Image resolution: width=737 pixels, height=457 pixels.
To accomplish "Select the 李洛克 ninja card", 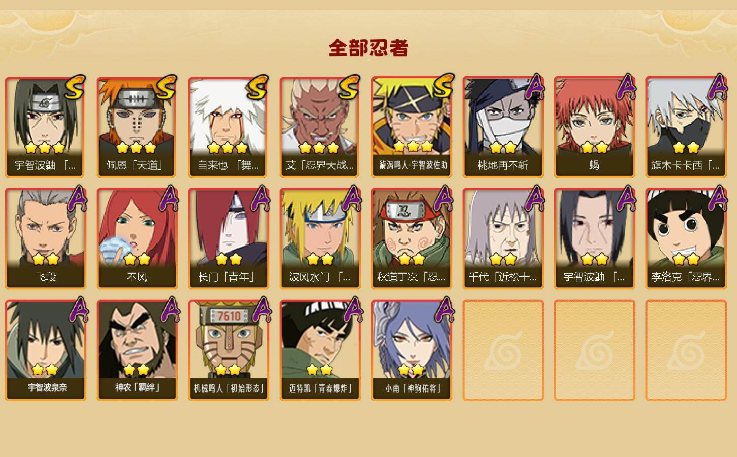I will pos(686,239).
